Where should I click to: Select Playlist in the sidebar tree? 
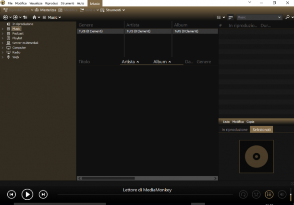(x=17, y=38)
